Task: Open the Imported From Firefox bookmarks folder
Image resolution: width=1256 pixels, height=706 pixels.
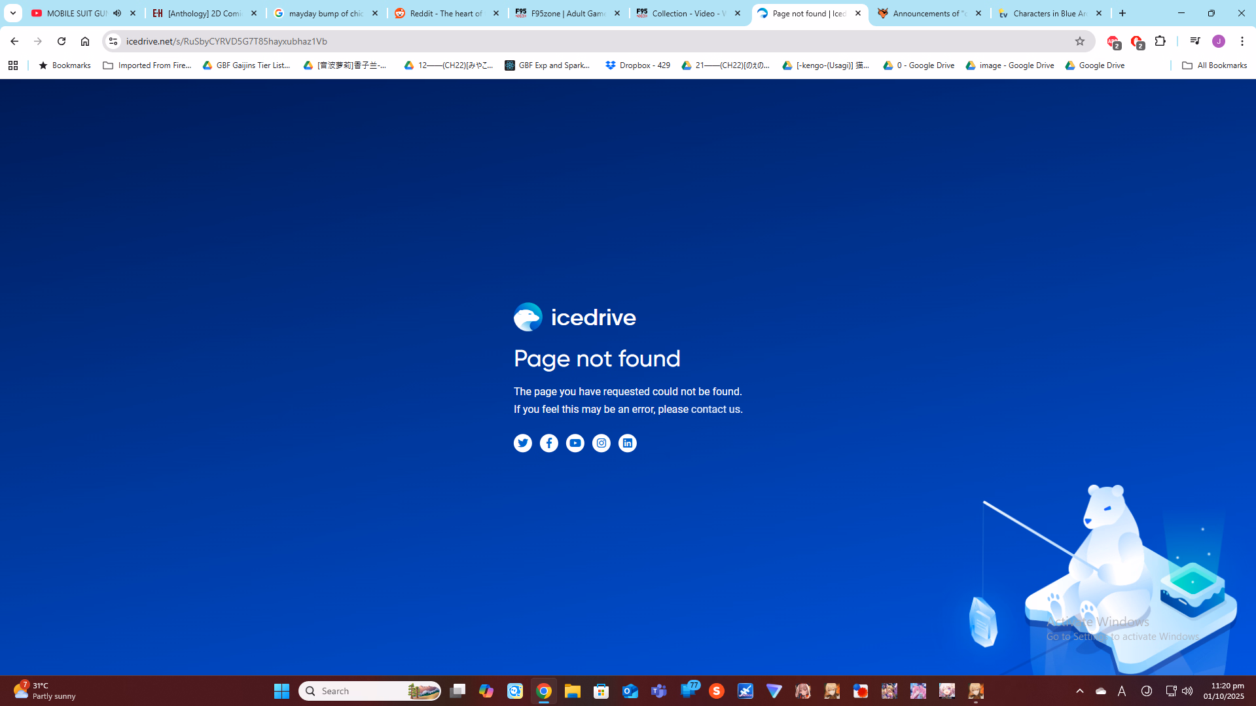Action: [x=147, y=65]
